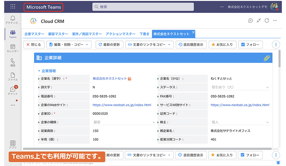Click the Cloud CRM app logo
The image size is (286, 166).
point(33,21)
